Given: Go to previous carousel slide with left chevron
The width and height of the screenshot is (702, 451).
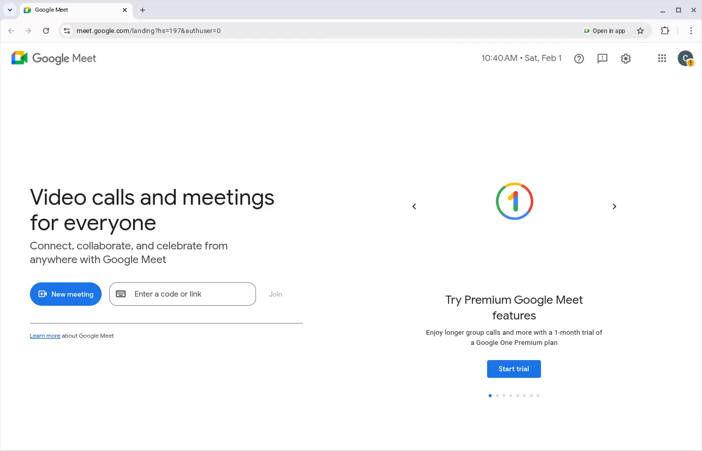Looking at the screenshot, I should coord(414,206).
